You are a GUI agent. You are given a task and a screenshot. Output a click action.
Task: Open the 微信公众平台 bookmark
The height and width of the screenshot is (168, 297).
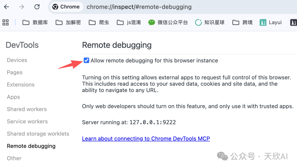coord(168,22)
